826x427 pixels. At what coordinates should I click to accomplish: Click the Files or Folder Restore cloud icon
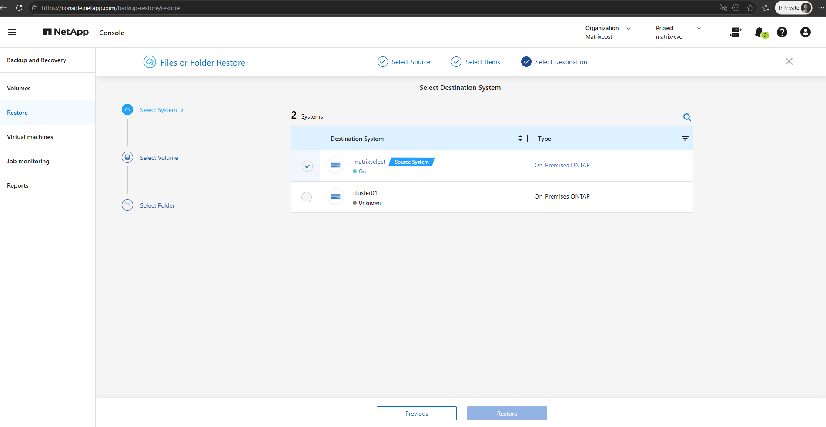(x=150, y=62)
